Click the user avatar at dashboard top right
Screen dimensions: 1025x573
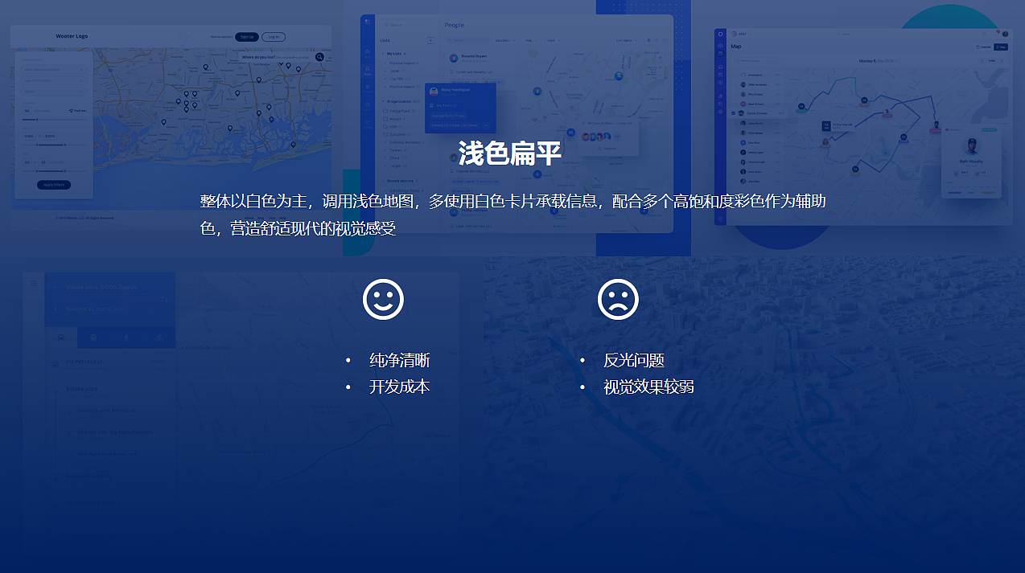(x=1005, y=34)
